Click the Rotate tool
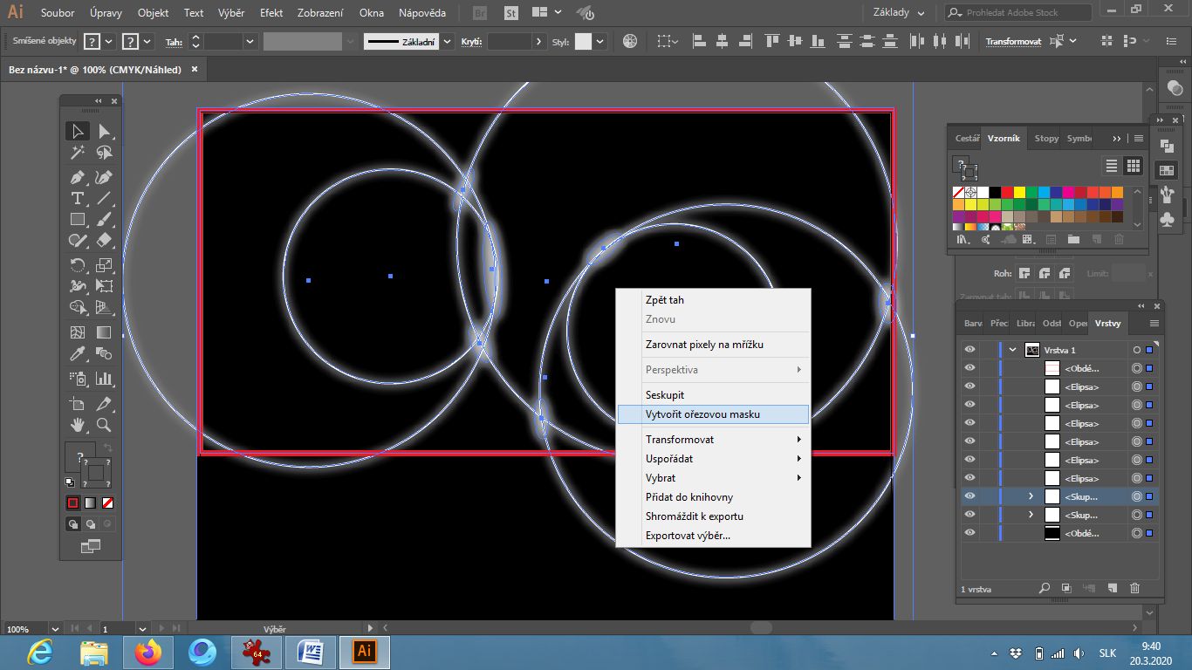The height and width of the screenshot is (670, 1192). 78,265
